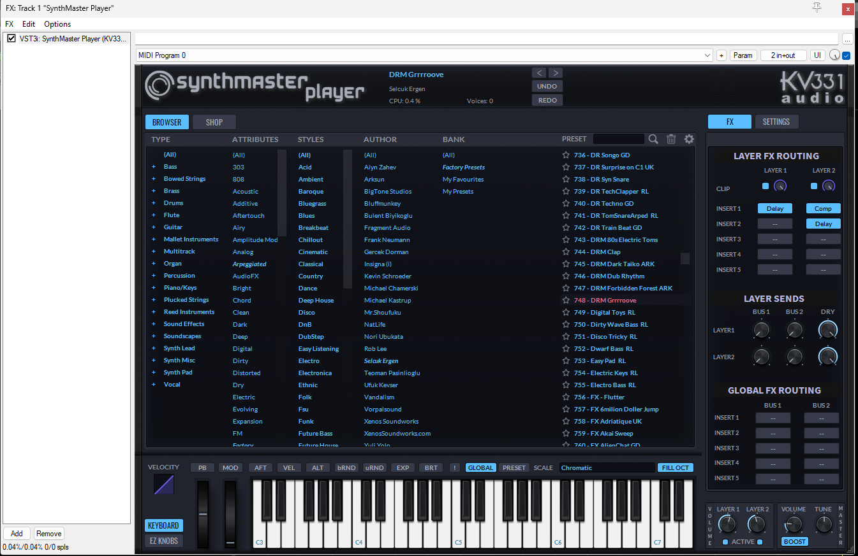Star preset 740 - DR Techno GD
This screenshot has height=556, width=858.
(566, 203)
